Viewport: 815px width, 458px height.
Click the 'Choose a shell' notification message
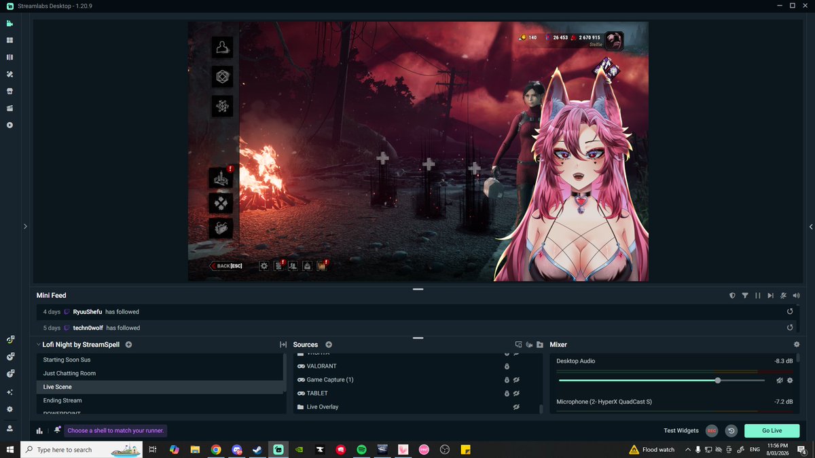[115, 430]
